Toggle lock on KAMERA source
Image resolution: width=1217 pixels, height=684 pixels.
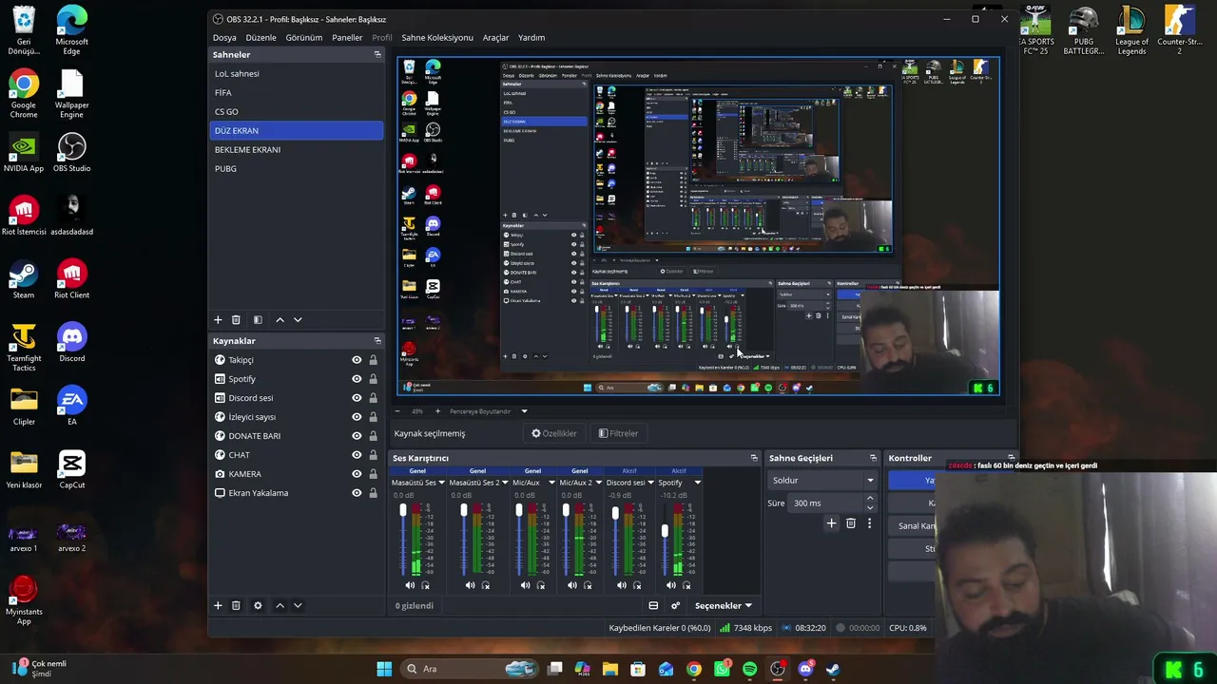(x=373, y=474)
